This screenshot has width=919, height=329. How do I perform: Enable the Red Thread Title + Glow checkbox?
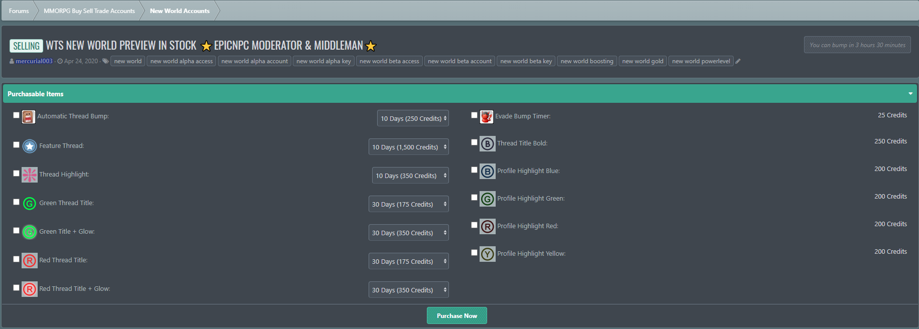17,288
